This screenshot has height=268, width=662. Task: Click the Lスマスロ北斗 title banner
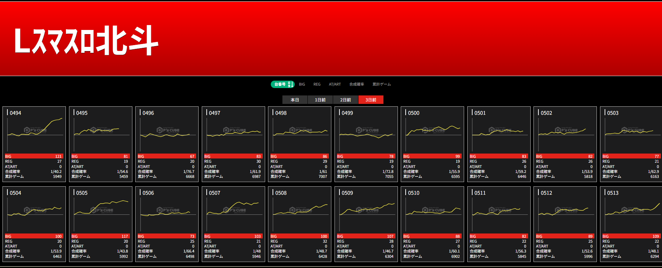[x=86, y=40]
